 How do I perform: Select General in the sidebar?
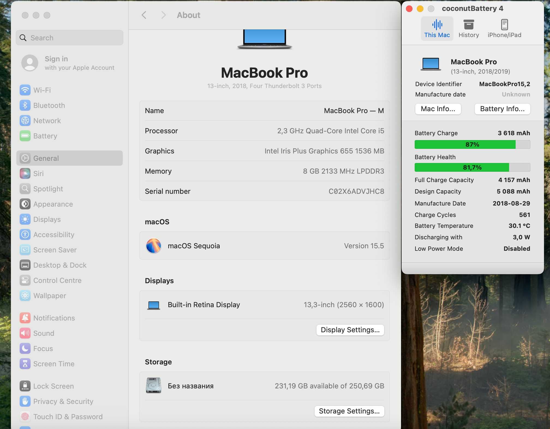click(x=70, y=158)
